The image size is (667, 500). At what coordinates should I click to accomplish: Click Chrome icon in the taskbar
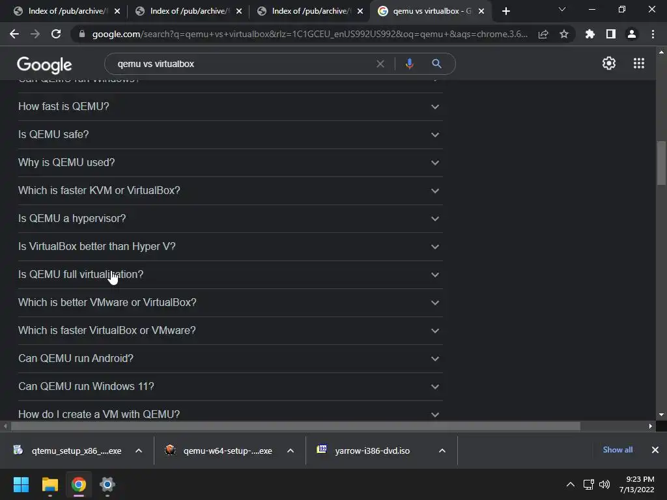point(79,484)
